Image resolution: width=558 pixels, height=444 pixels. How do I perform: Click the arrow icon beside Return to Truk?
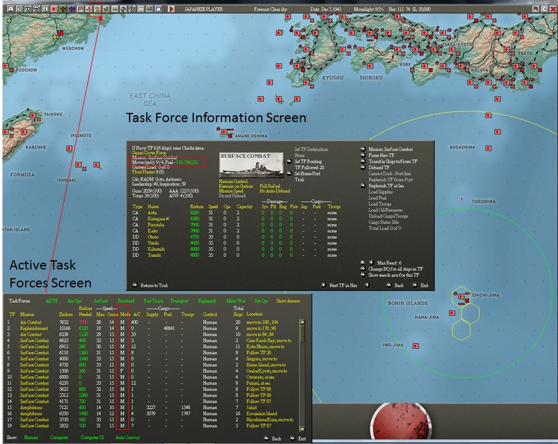tap(135, 285)
